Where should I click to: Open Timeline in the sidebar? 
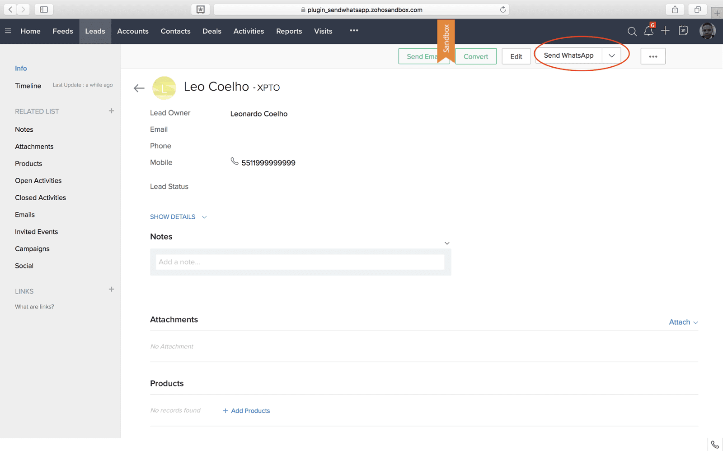[x=28, y=86]
